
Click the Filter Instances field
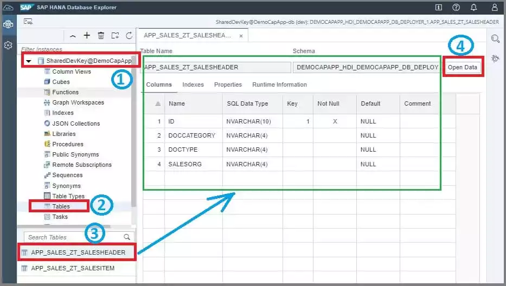click(x=76, y=49)
